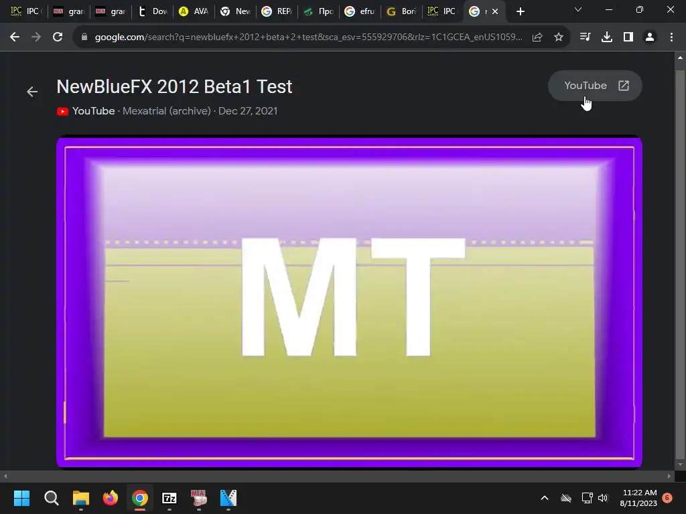This screenshot has width=686, height=514.
Task: Switch to the first IPC tab
Action: click(25, 11)
